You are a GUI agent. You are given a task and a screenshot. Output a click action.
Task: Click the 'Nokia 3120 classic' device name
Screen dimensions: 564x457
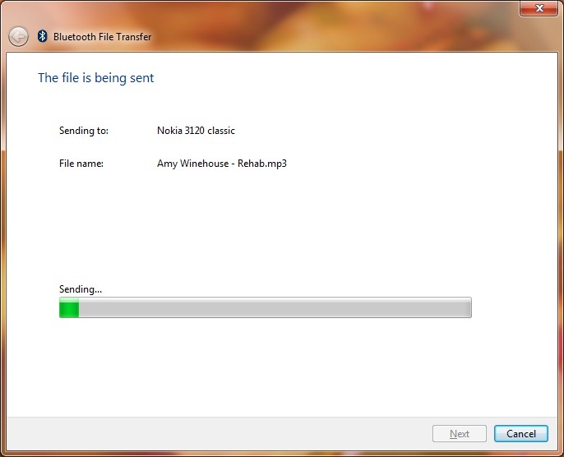click(x=196, y=131)
